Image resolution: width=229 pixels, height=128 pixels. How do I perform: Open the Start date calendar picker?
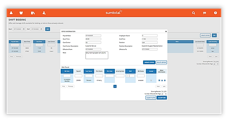tap(24, 29)
